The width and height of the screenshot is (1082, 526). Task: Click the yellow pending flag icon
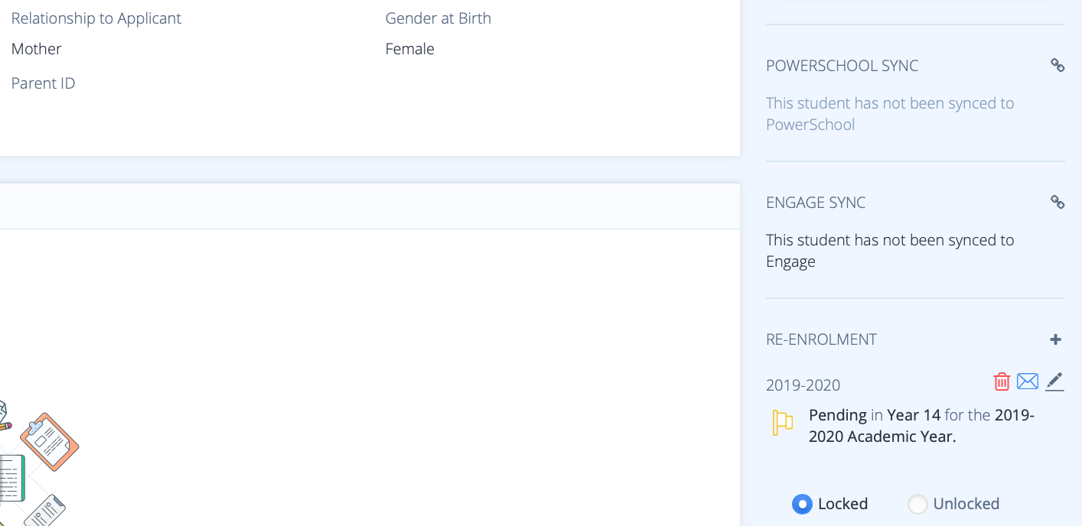782,423
